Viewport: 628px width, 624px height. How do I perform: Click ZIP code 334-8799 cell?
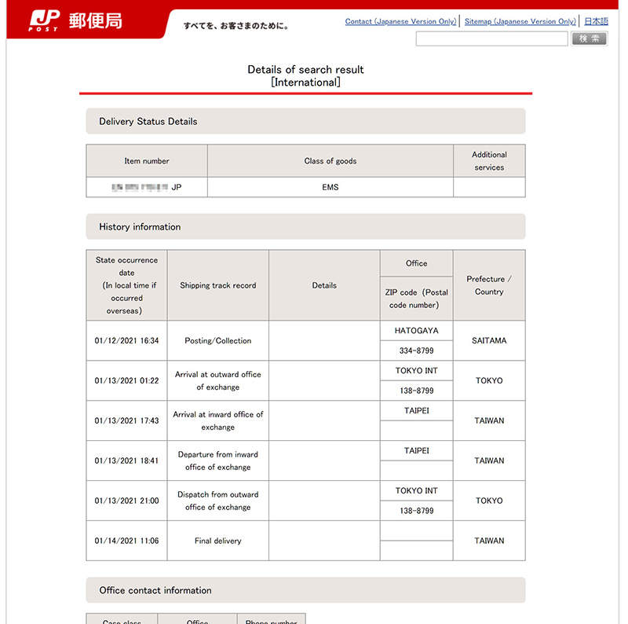pos(415,350)
